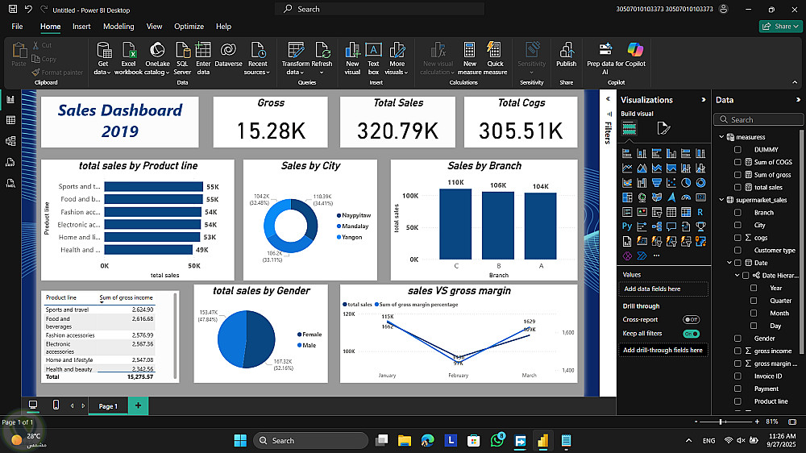Select the R script visual type

[x=700, y=212]
